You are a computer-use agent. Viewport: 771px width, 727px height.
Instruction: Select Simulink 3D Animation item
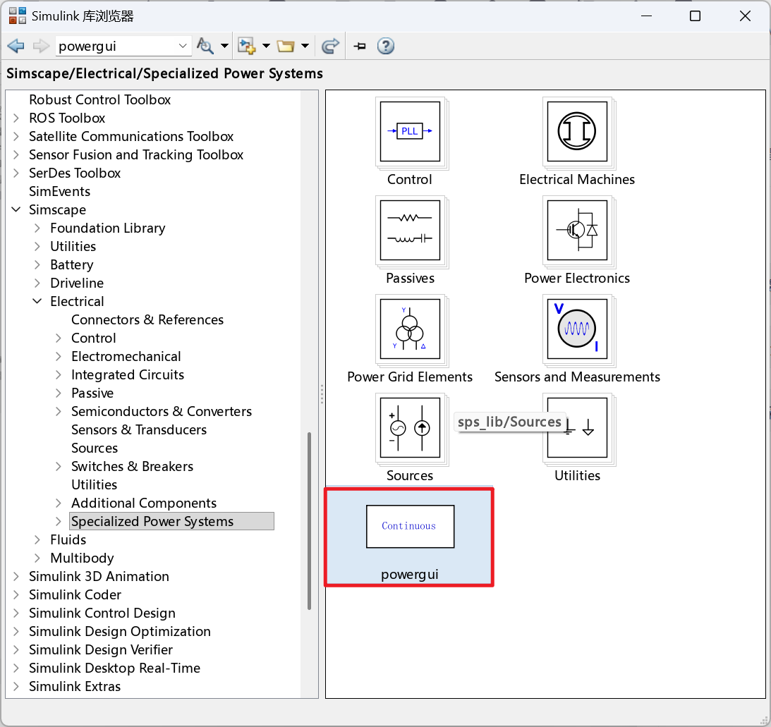pos(99,577)
